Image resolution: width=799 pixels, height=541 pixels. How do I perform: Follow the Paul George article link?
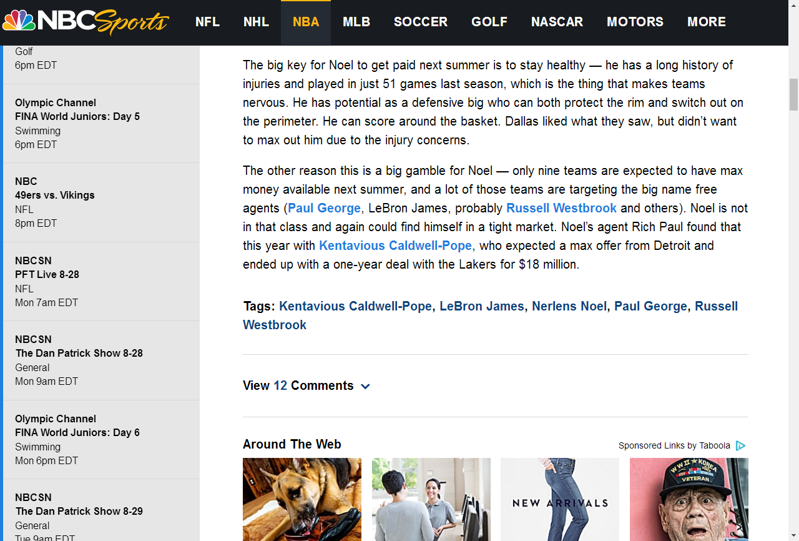(x=324, y=208)
